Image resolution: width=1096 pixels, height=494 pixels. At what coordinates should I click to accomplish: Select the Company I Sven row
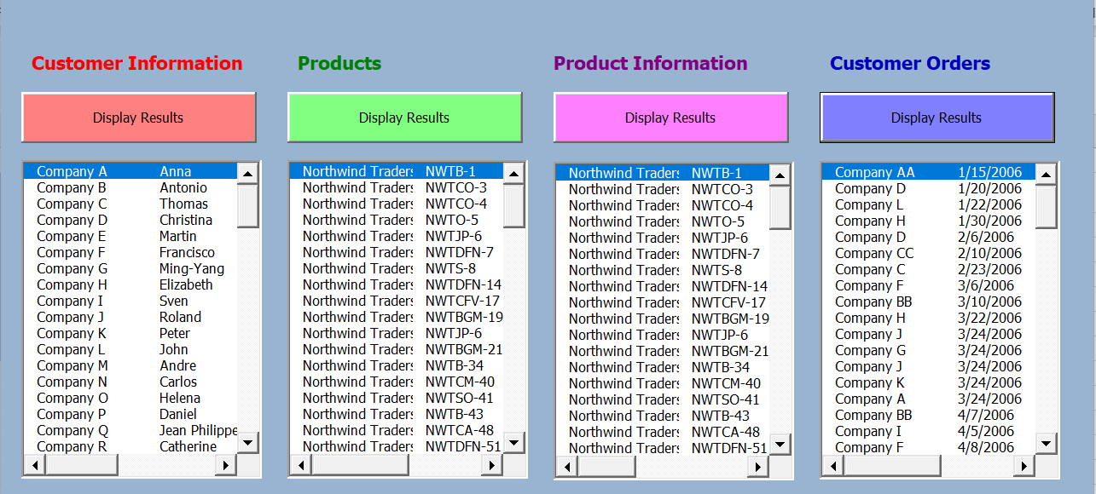[x=131, y=301]
